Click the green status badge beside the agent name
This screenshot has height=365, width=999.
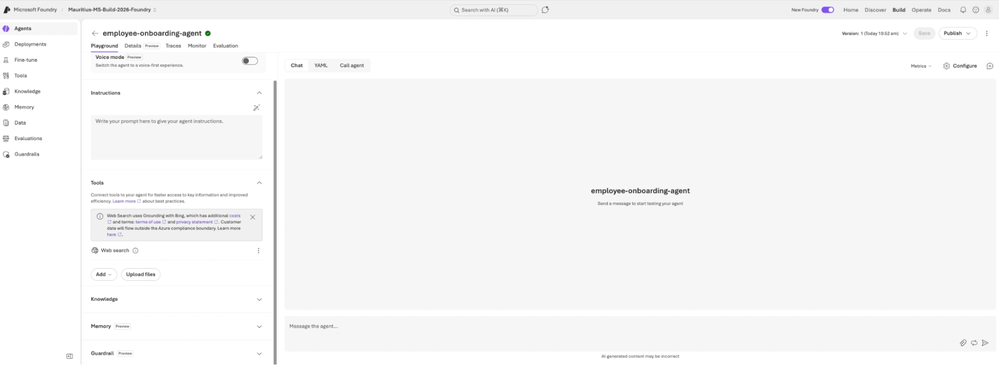[x=208, y=33]
